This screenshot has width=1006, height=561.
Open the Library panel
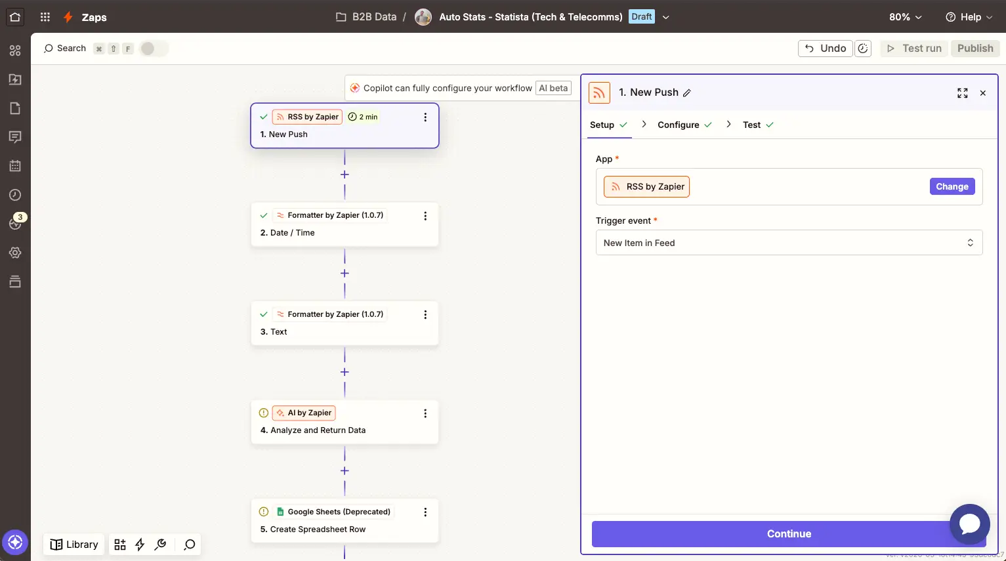coord(74,545)
